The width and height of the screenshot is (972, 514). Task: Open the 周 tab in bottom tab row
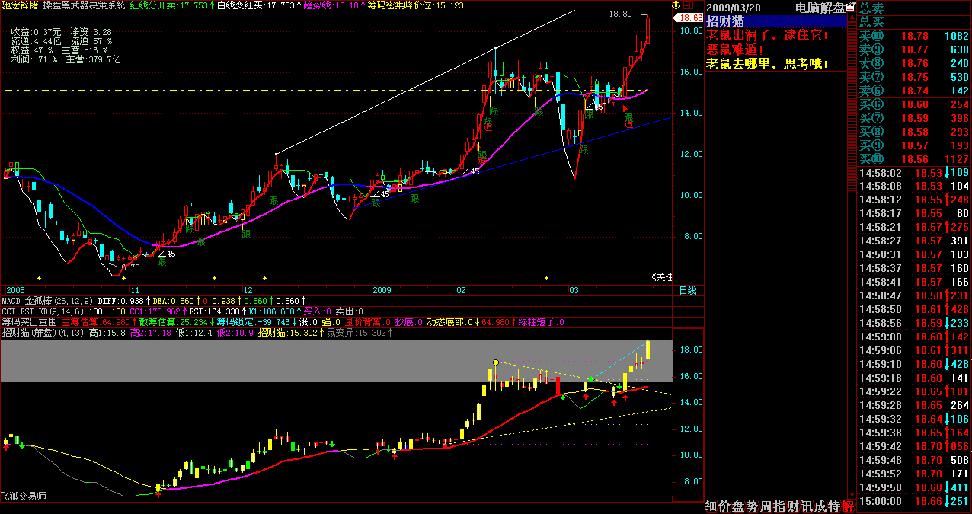(x=767, y=506)
